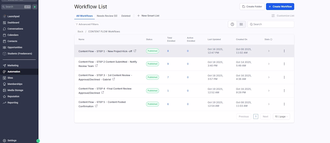
Task: Open Launchpad from the sidebar
Action: (x=13, y=16)
